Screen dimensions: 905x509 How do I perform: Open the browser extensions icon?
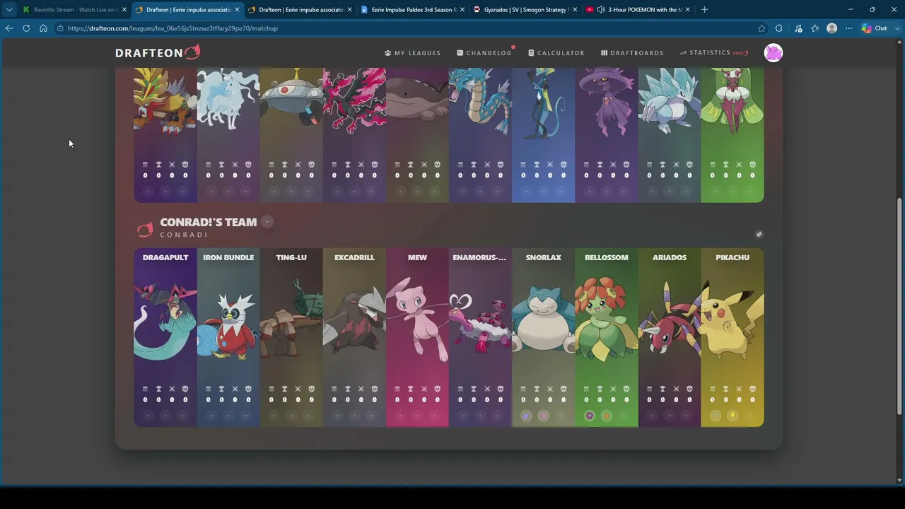pos(779,28)
